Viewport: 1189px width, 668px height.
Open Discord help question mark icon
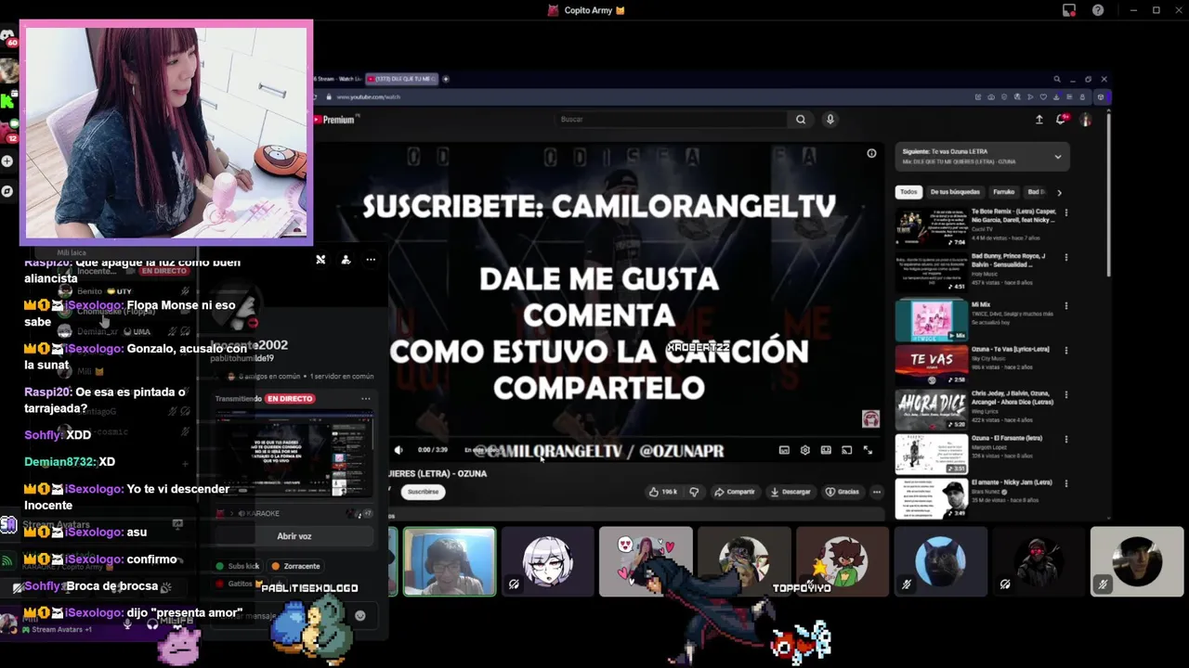point(1098,10)
